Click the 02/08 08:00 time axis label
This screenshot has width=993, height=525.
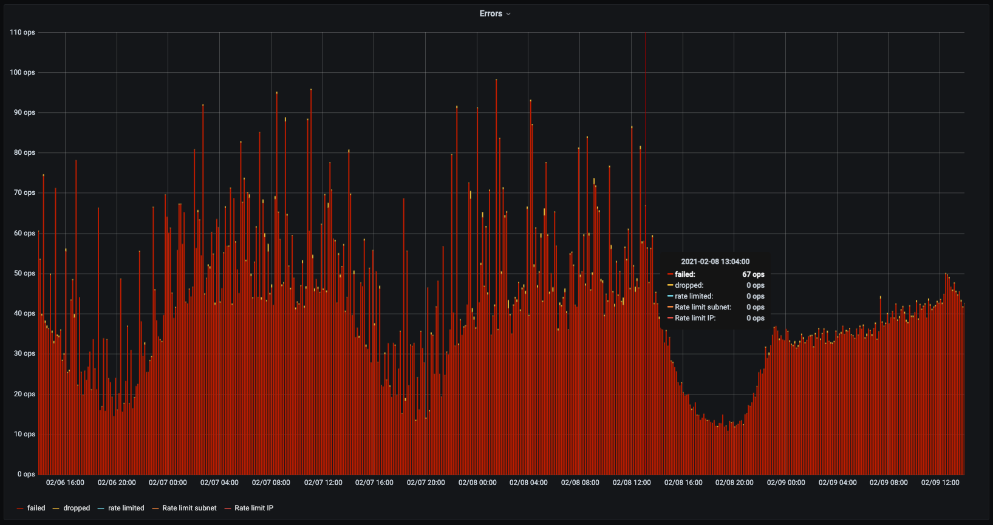[x=580, y=483]
